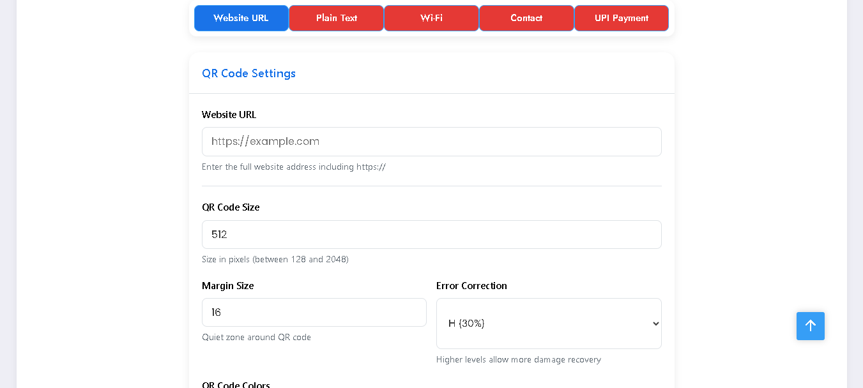Click the QR Code Size label

(x=231, y=207)
